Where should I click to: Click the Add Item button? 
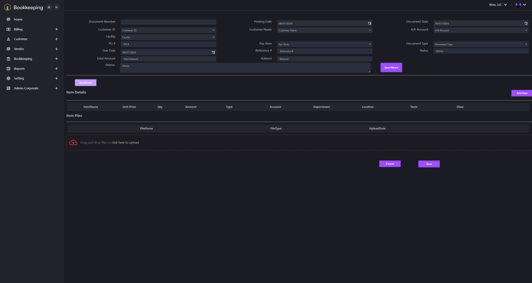tap(521, 93)
